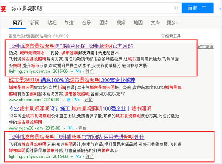
Task: Click 评价 on the last Philips result
Action: [90, 156]
